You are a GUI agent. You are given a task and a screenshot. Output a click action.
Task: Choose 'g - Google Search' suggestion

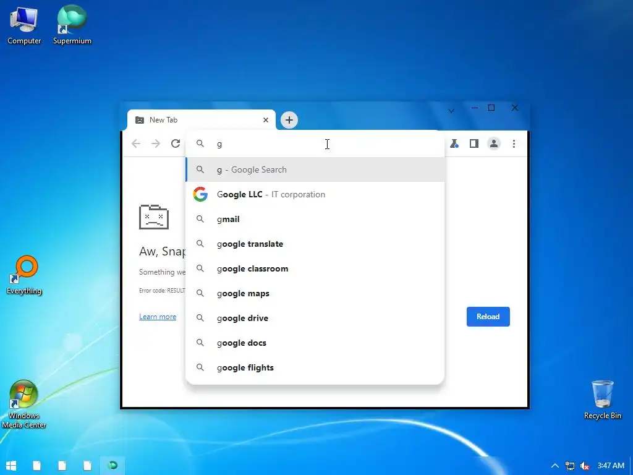tap(315, 169)
